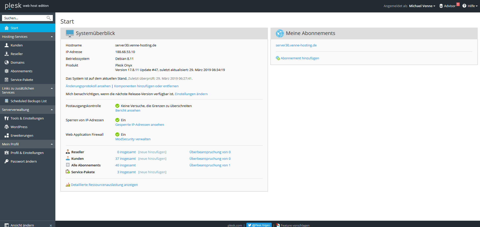Click the Advisor owl icon
This screenshot has height=227, width=480.
pos(441,6)
